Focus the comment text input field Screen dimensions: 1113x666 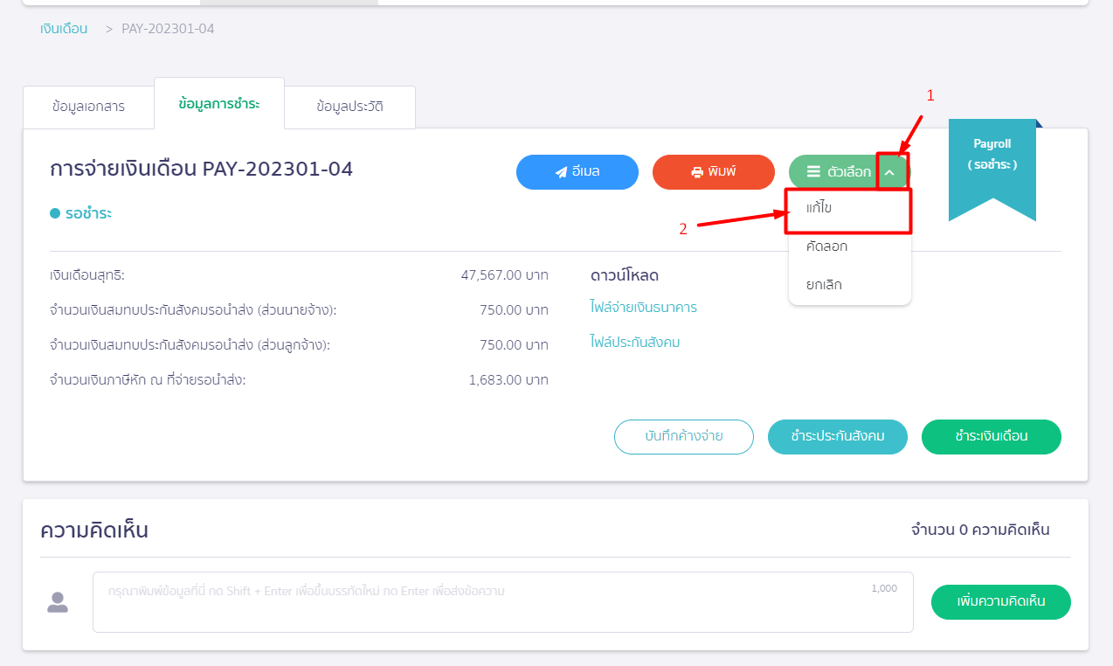pyautogui.click(x=502, y=602)
